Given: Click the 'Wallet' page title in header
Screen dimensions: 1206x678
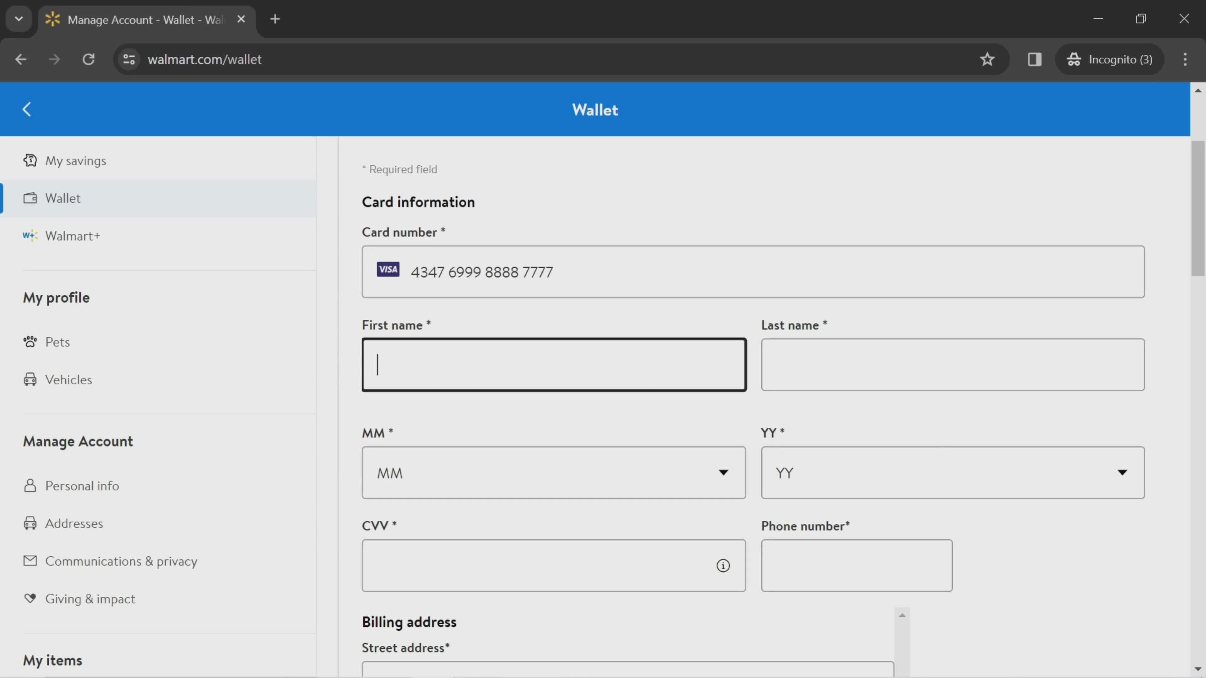Looking at the screenshot, I should 595,110.
